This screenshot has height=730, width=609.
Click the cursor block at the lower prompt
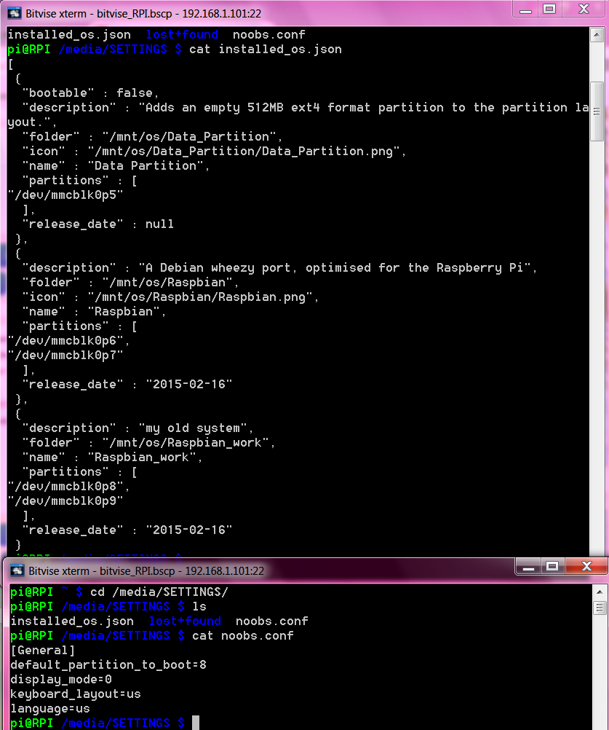pos(196,723)
